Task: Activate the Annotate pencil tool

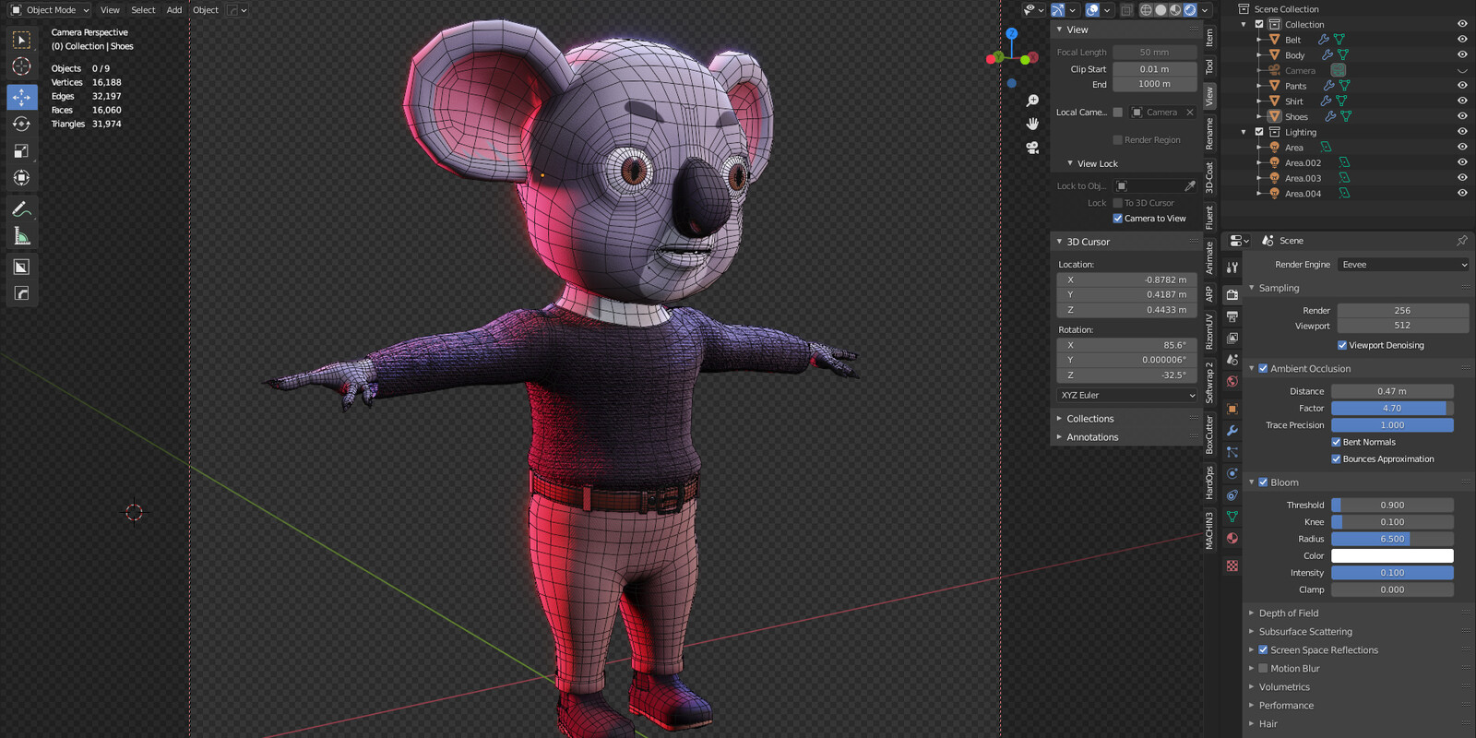Action: pyautogui.click(x=21, y=209)
